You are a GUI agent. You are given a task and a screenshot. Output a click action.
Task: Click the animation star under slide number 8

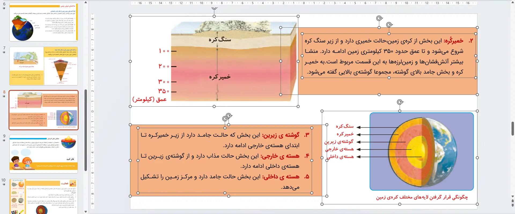[4, 96]
